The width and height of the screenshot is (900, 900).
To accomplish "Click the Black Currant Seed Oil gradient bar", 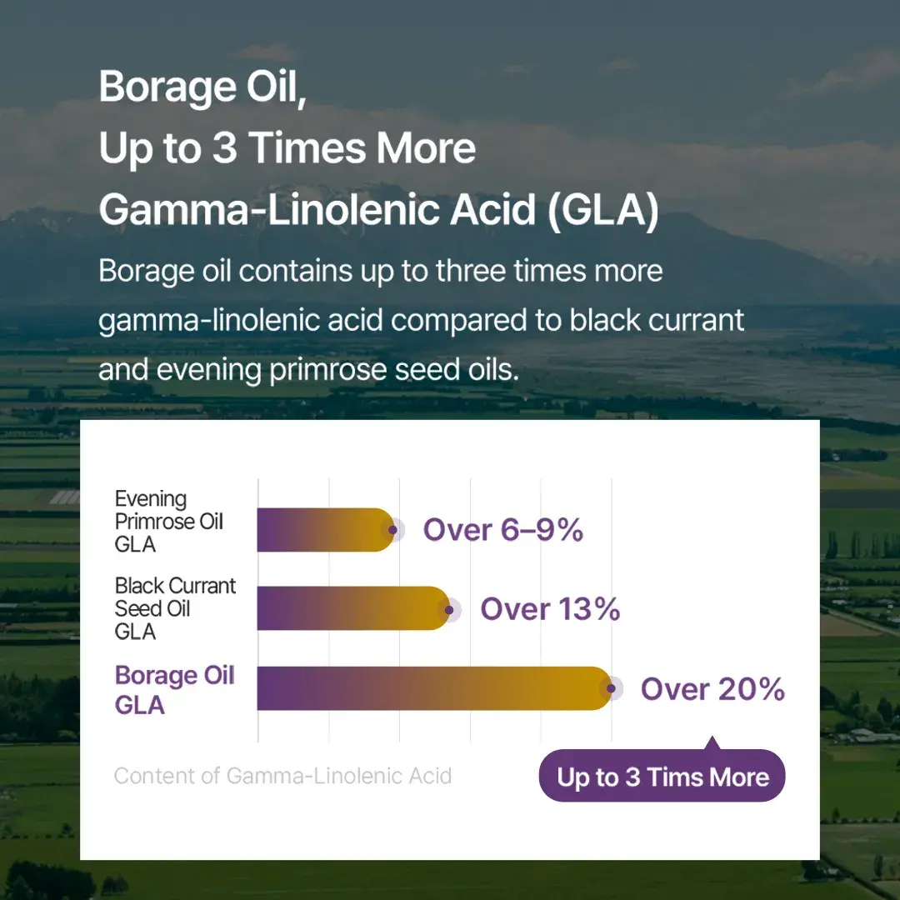I will coord(350,609).
